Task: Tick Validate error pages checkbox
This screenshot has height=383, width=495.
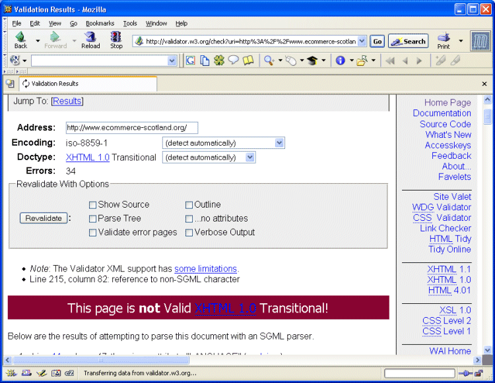Action: [x=92, y=233]
